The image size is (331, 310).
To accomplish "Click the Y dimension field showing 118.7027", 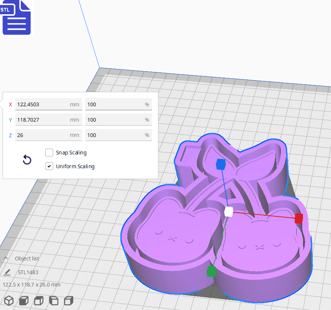I will click(49, 120).
